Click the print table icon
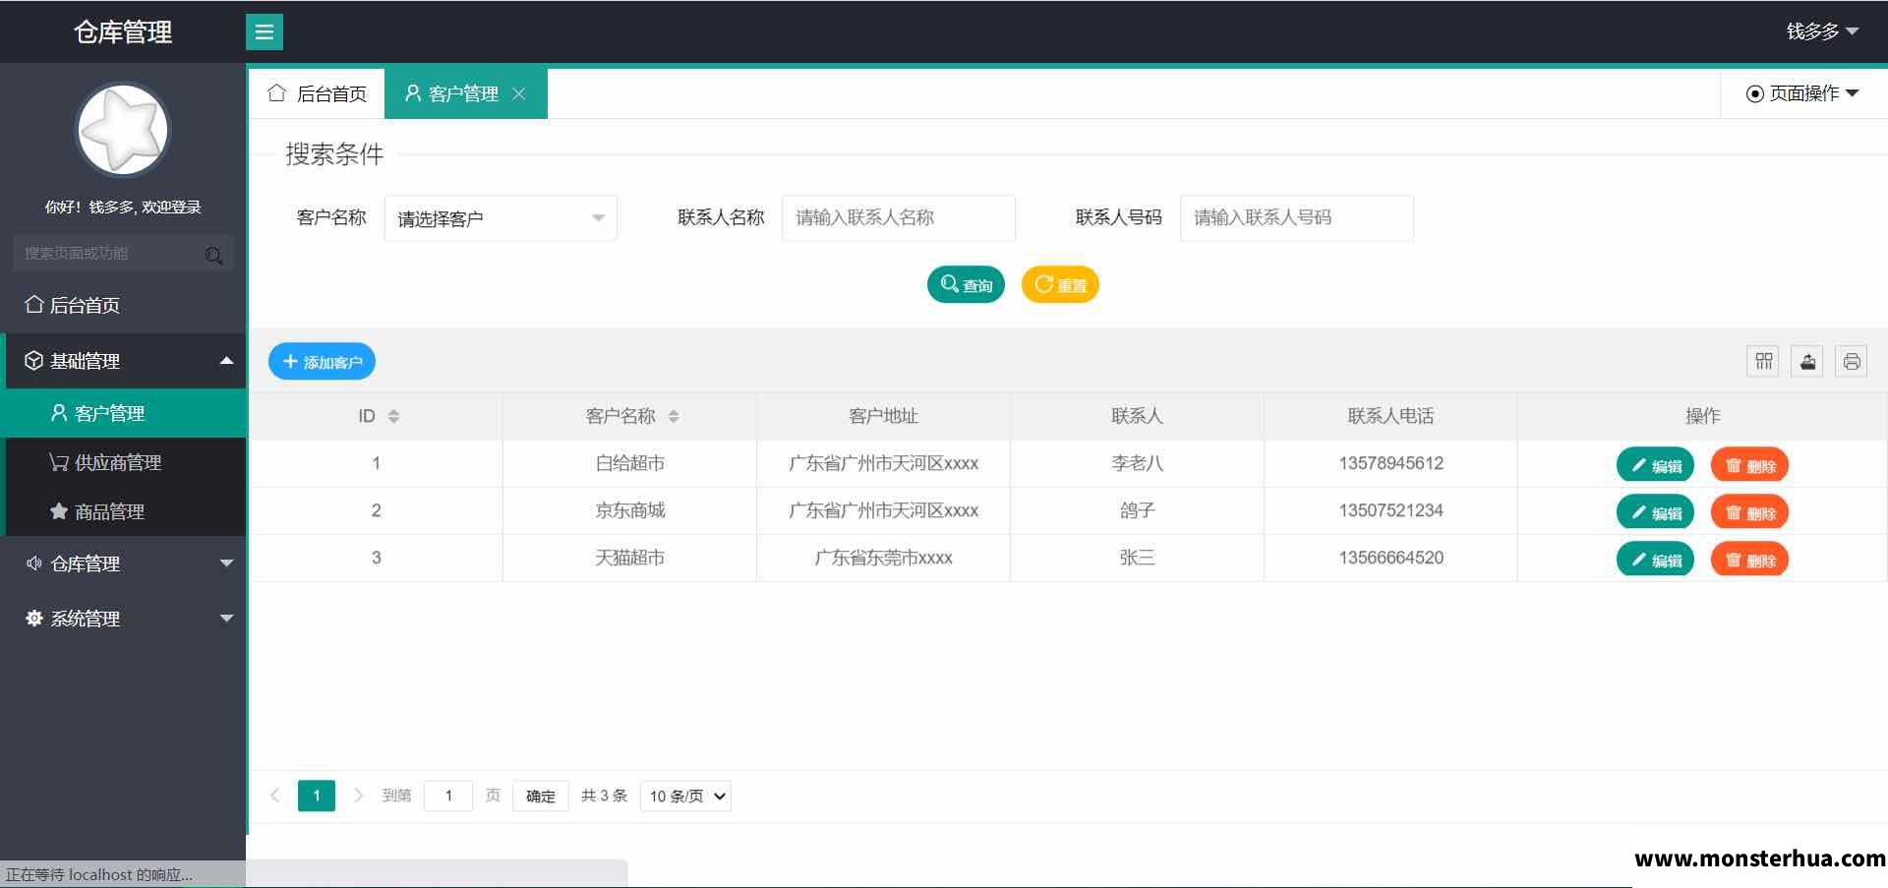1888x888 pixels. (1852, 361)
